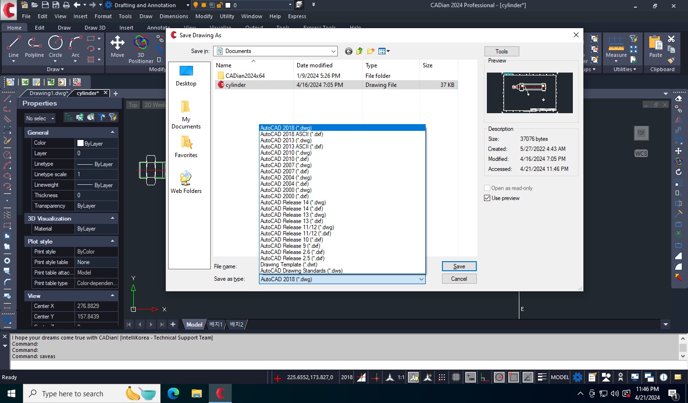Expand the Save in Documents dropdown
This screenshot has width=688, height=403.
click(333, 51)
